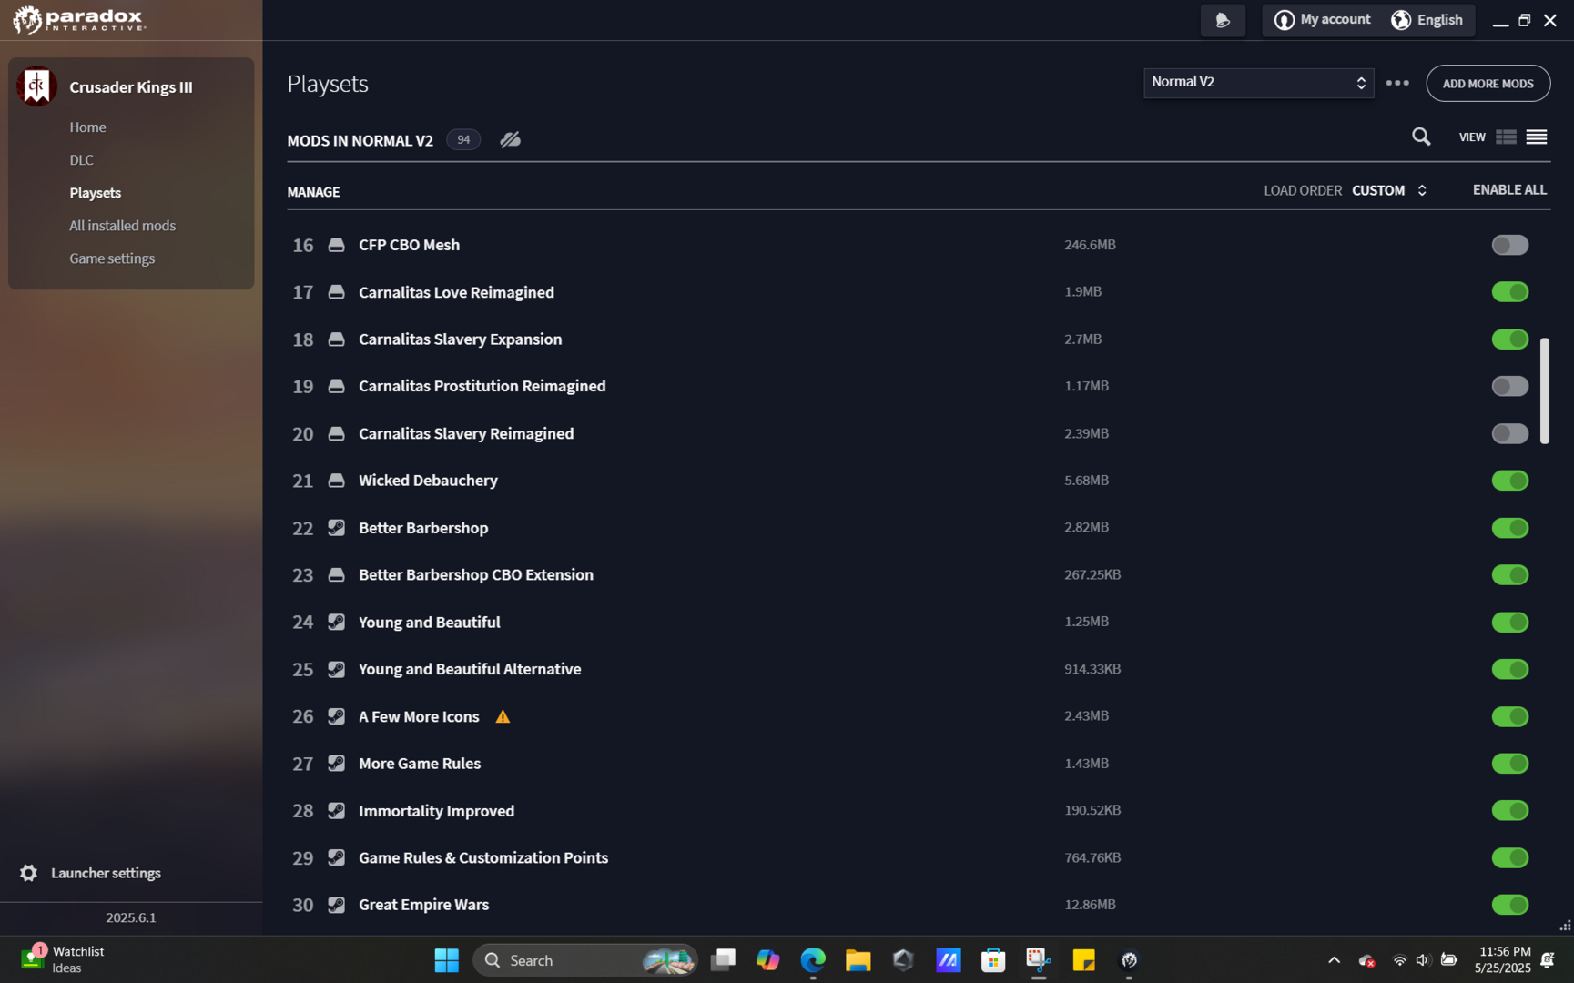Open the My account menu

(x=1322, y=20)
